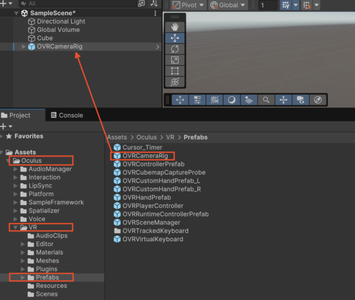The image size is (355, 300).
Task: Click the hierarchy search field
Action: tap(78, 4)
